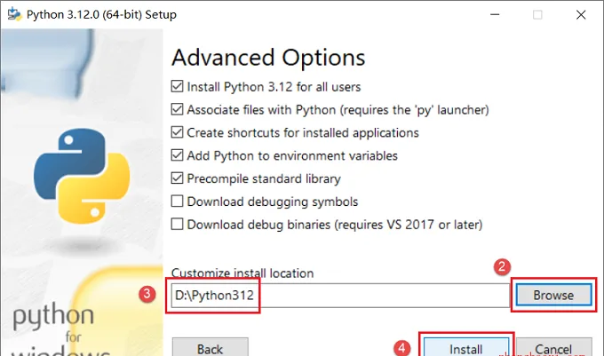This screenshot has width=604, height=356.
Task: Cancel the Python setup
Action: click(x=553, y=347)
